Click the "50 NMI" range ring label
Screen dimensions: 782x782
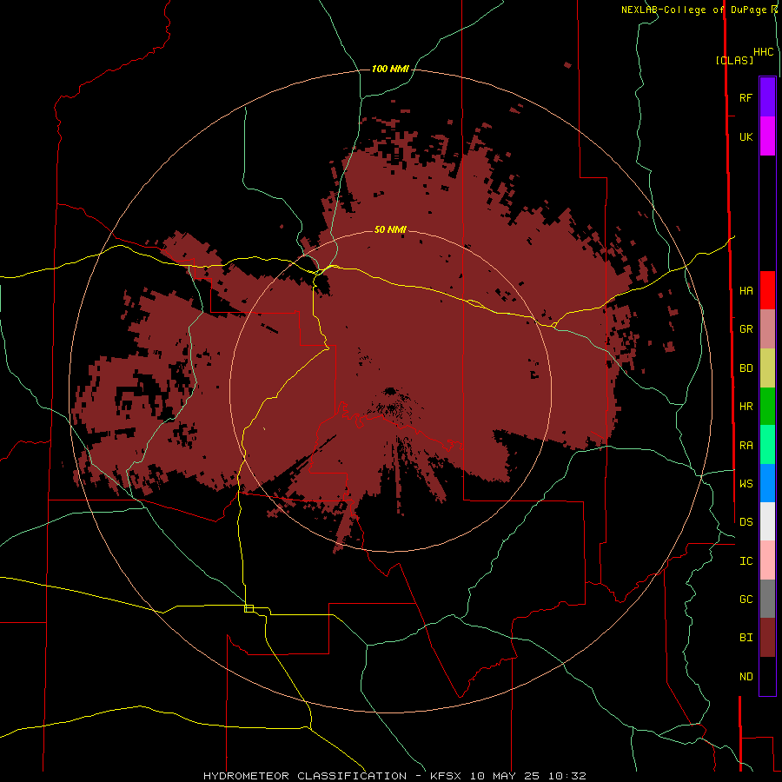coord(390,230)
